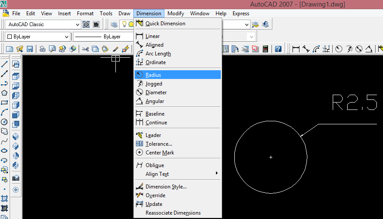Select the Construction Line tool

click(x=4, y=74)
